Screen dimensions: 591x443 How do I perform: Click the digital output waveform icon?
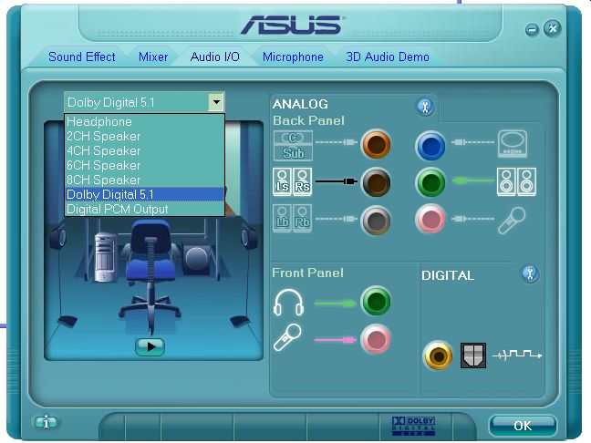[517, 355]
